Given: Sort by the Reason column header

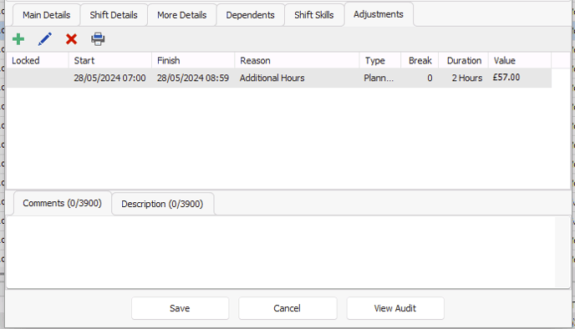Looking at the screenshot, I should [x=297, y=60].
